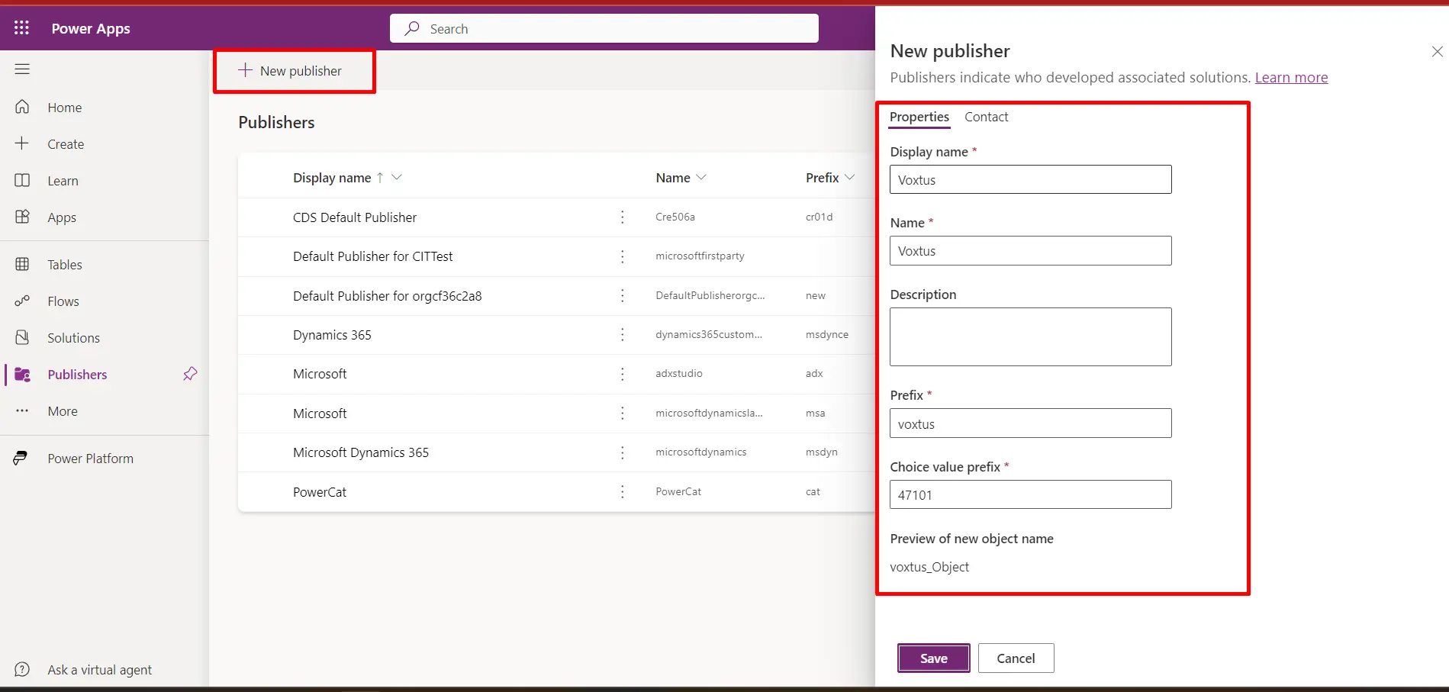Click the Display name field containing Voxtus
The width and height of the screenshot is (1449, 692).
click(x=1030, y=179)
